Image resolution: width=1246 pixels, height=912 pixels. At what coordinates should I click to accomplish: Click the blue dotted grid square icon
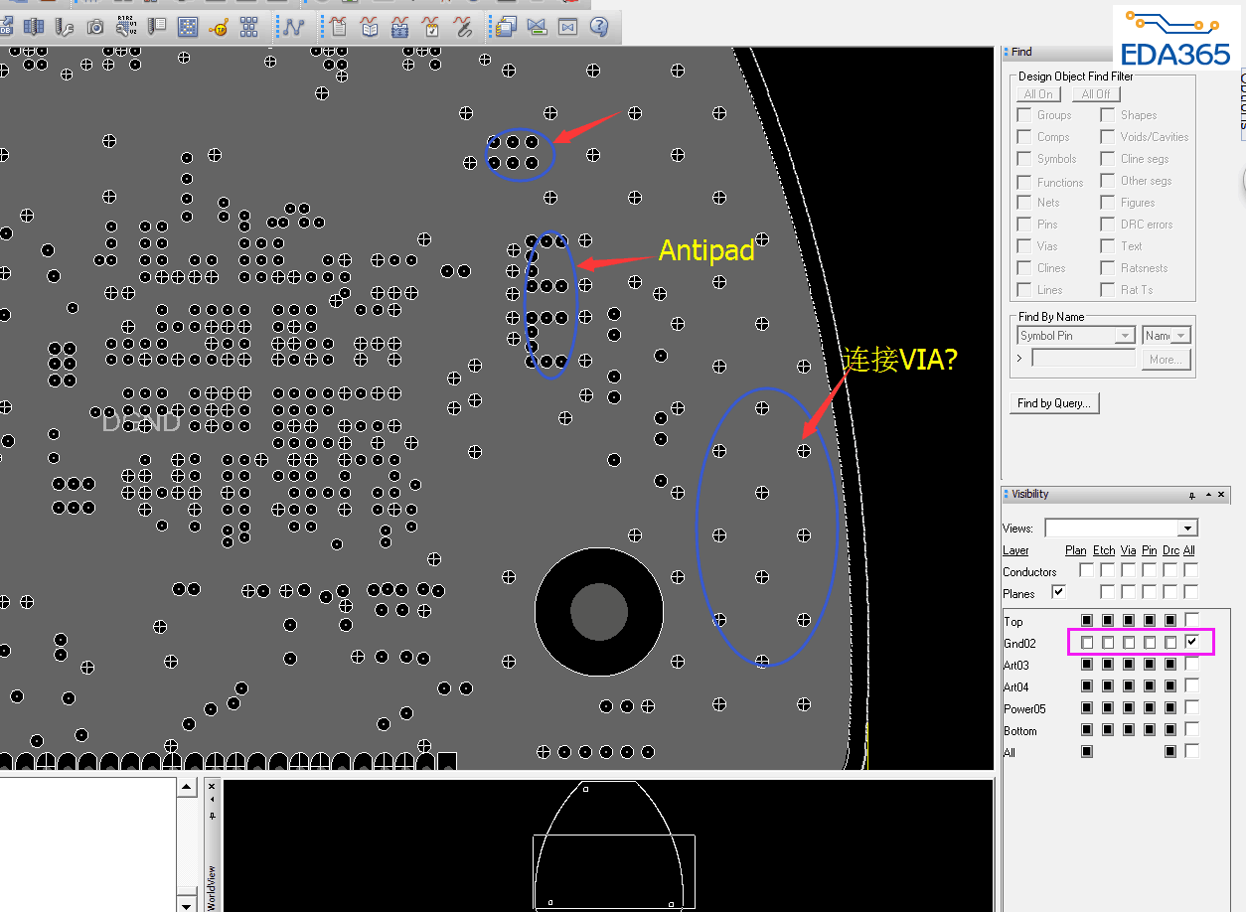[188, 28]
